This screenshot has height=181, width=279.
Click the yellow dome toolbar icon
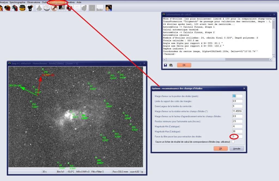[x=22, y=8]
